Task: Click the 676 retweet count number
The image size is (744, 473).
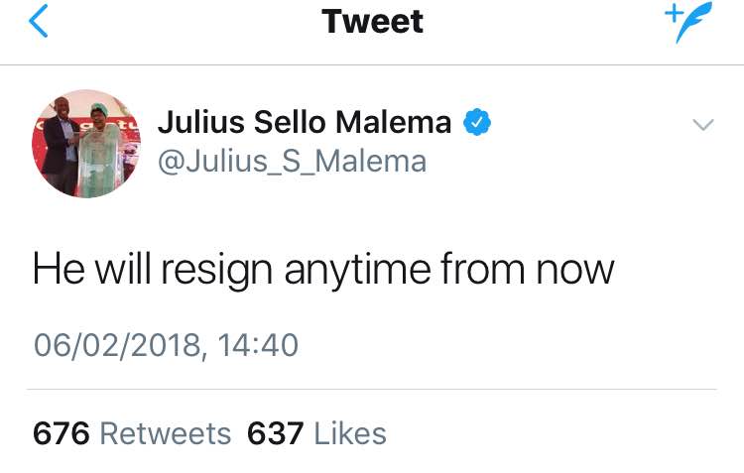Action: 62,433
